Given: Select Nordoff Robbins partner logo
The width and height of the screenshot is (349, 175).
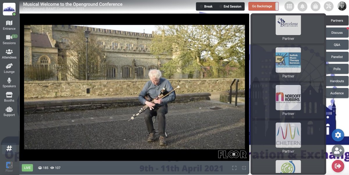Looking at the screenshot, I should (x=288, y=97).
